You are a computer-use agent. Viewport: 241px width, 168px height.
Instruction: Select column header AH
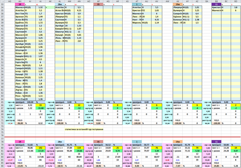coord(20,1)
